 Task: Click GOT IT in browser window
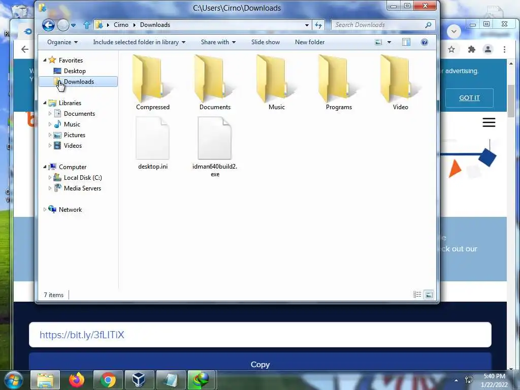(469, 98)
